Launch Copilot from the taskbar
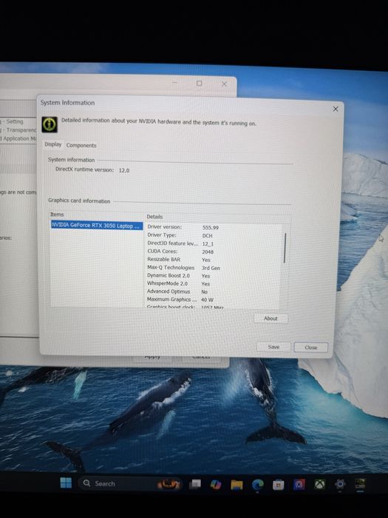388x518 pixels. point(216,484)
